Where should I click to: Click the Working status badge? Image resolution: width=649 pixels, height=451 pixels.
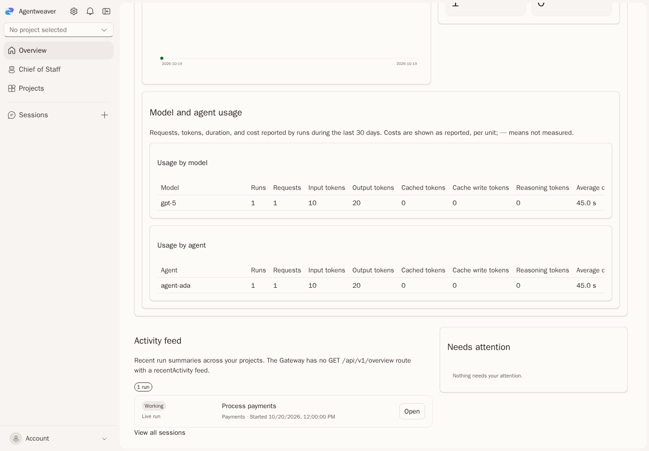154,406
